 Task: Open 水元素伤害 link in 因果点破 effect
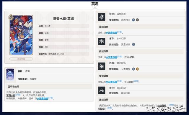click(111, 33)
